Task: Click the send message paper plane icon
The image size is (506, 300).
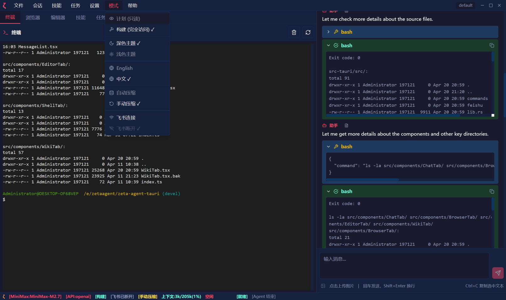Action: point(498,273)
